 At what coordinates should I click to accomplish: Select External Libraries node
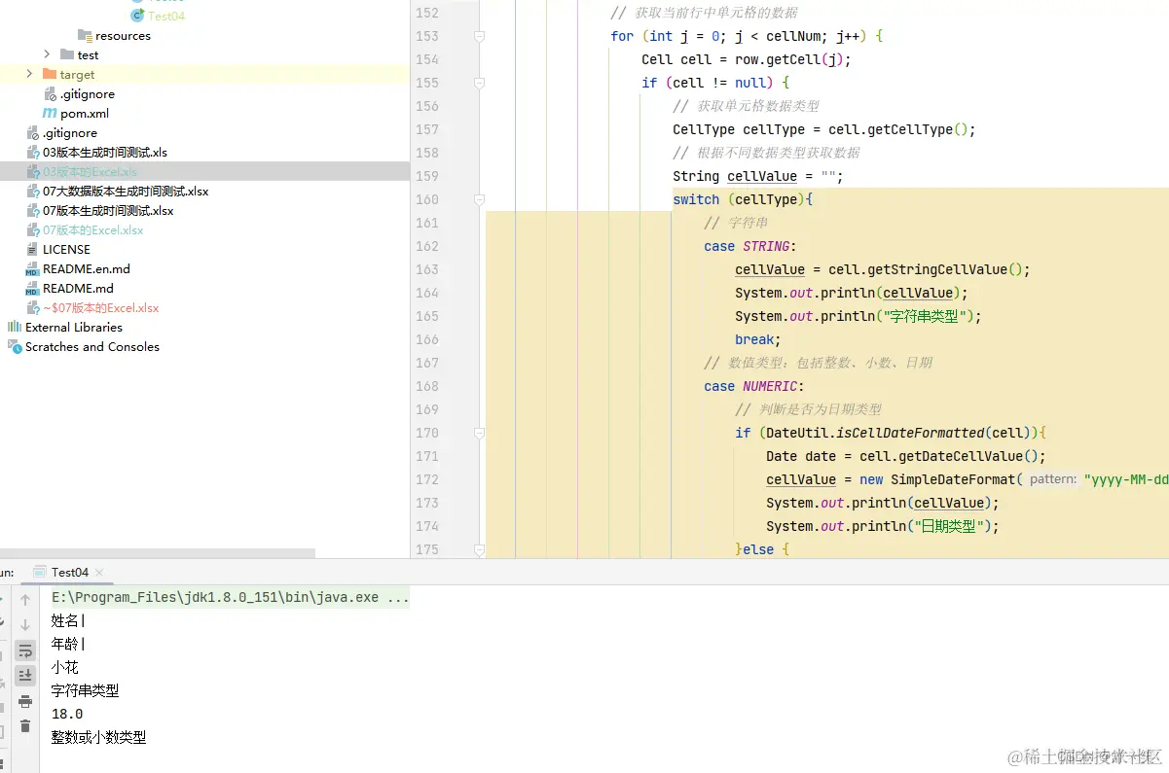coord(74,328)
